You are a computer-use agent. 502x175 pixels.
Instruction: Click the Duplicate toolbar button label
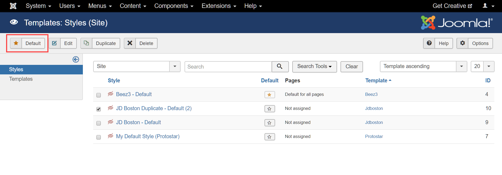pyautogui.click(x=106, y=43)
